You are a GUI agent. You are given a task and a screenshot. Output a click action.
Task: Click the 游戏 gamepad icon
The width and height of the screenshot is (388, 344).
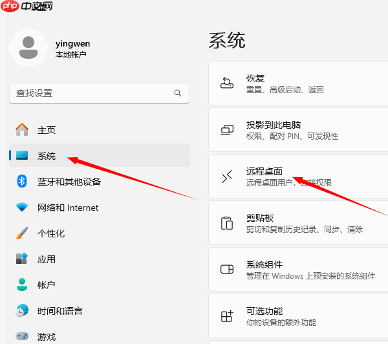tap(22, 336)
